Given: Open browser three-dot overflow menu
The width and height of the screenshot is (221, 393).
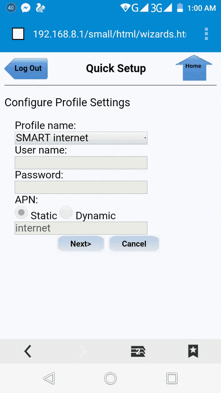Looking at the screenshot, I should (206, 34).
